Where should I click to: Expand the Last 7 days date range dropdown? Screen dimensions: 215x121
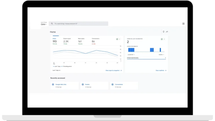click(x=56, y=70)
